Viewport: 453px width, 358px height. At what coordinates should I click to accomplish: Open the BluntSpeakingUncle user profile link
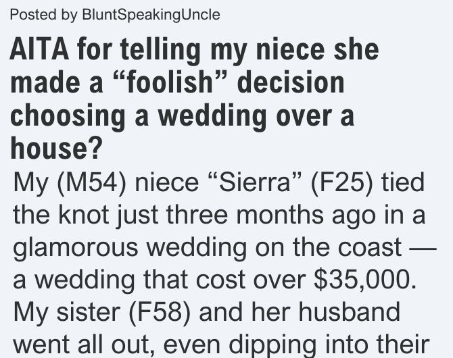pyautogui.click(x=151, y=15)
